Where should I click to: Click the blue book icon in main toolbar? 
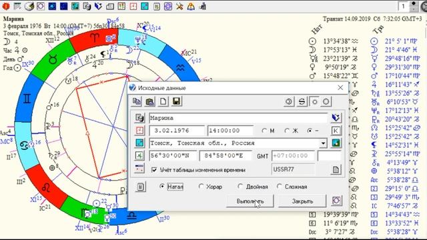pos(98,6)
